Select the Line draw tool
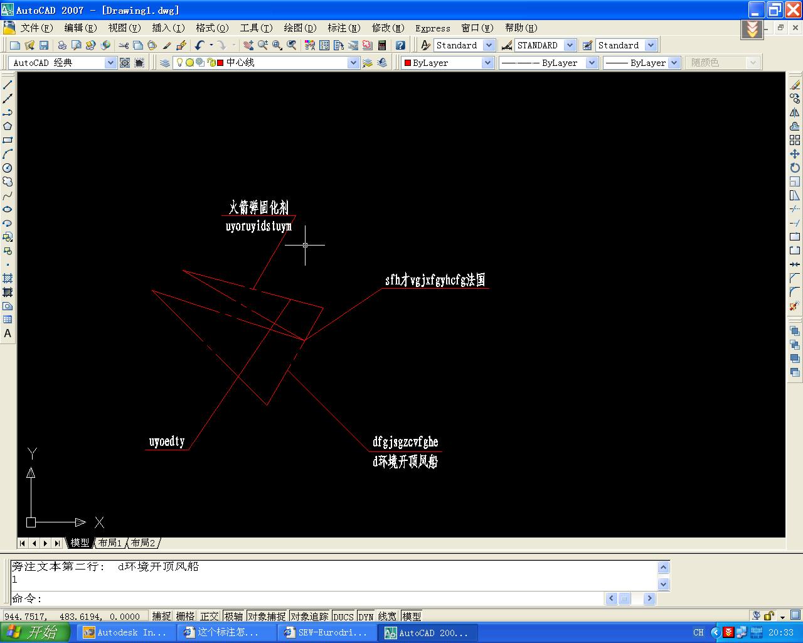 (8, 85)
